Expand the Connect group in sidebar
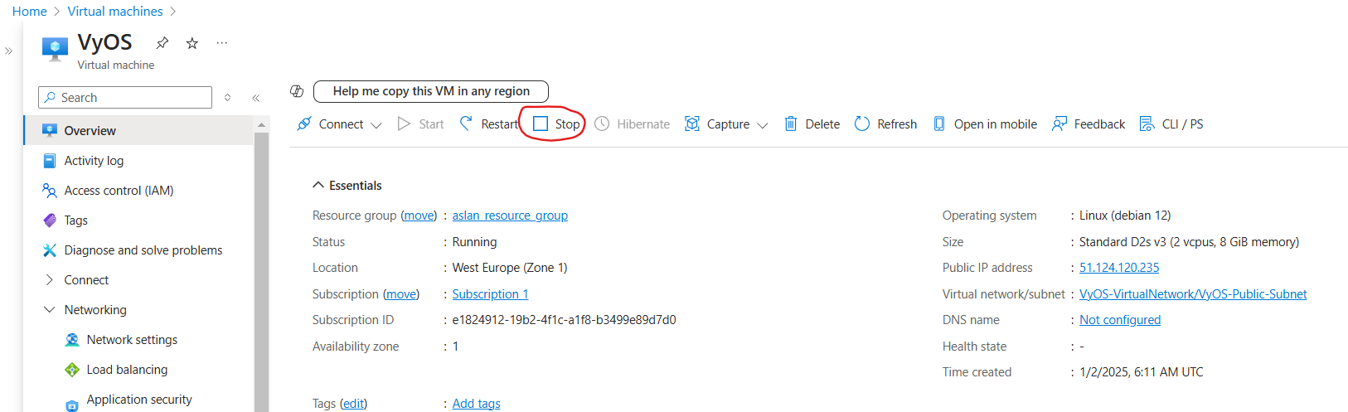 (x=49, y=280)
